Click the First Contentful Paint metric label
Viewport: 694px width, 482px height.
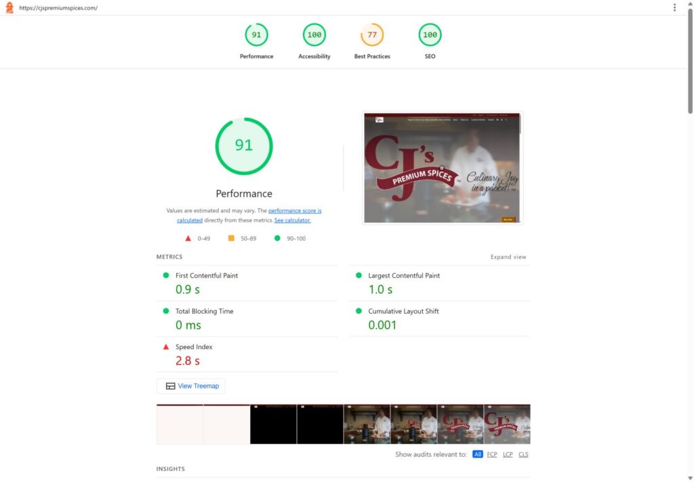click(x=207, y=275)
